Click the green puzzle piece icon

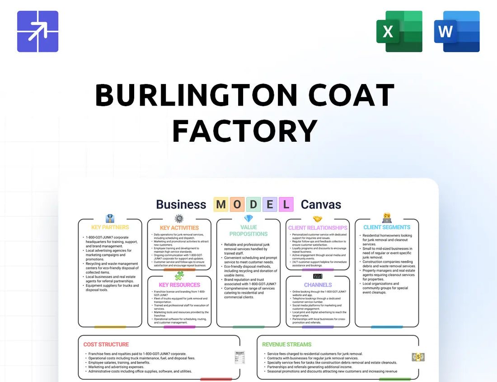pyautogui.click(x=179, y=275)
